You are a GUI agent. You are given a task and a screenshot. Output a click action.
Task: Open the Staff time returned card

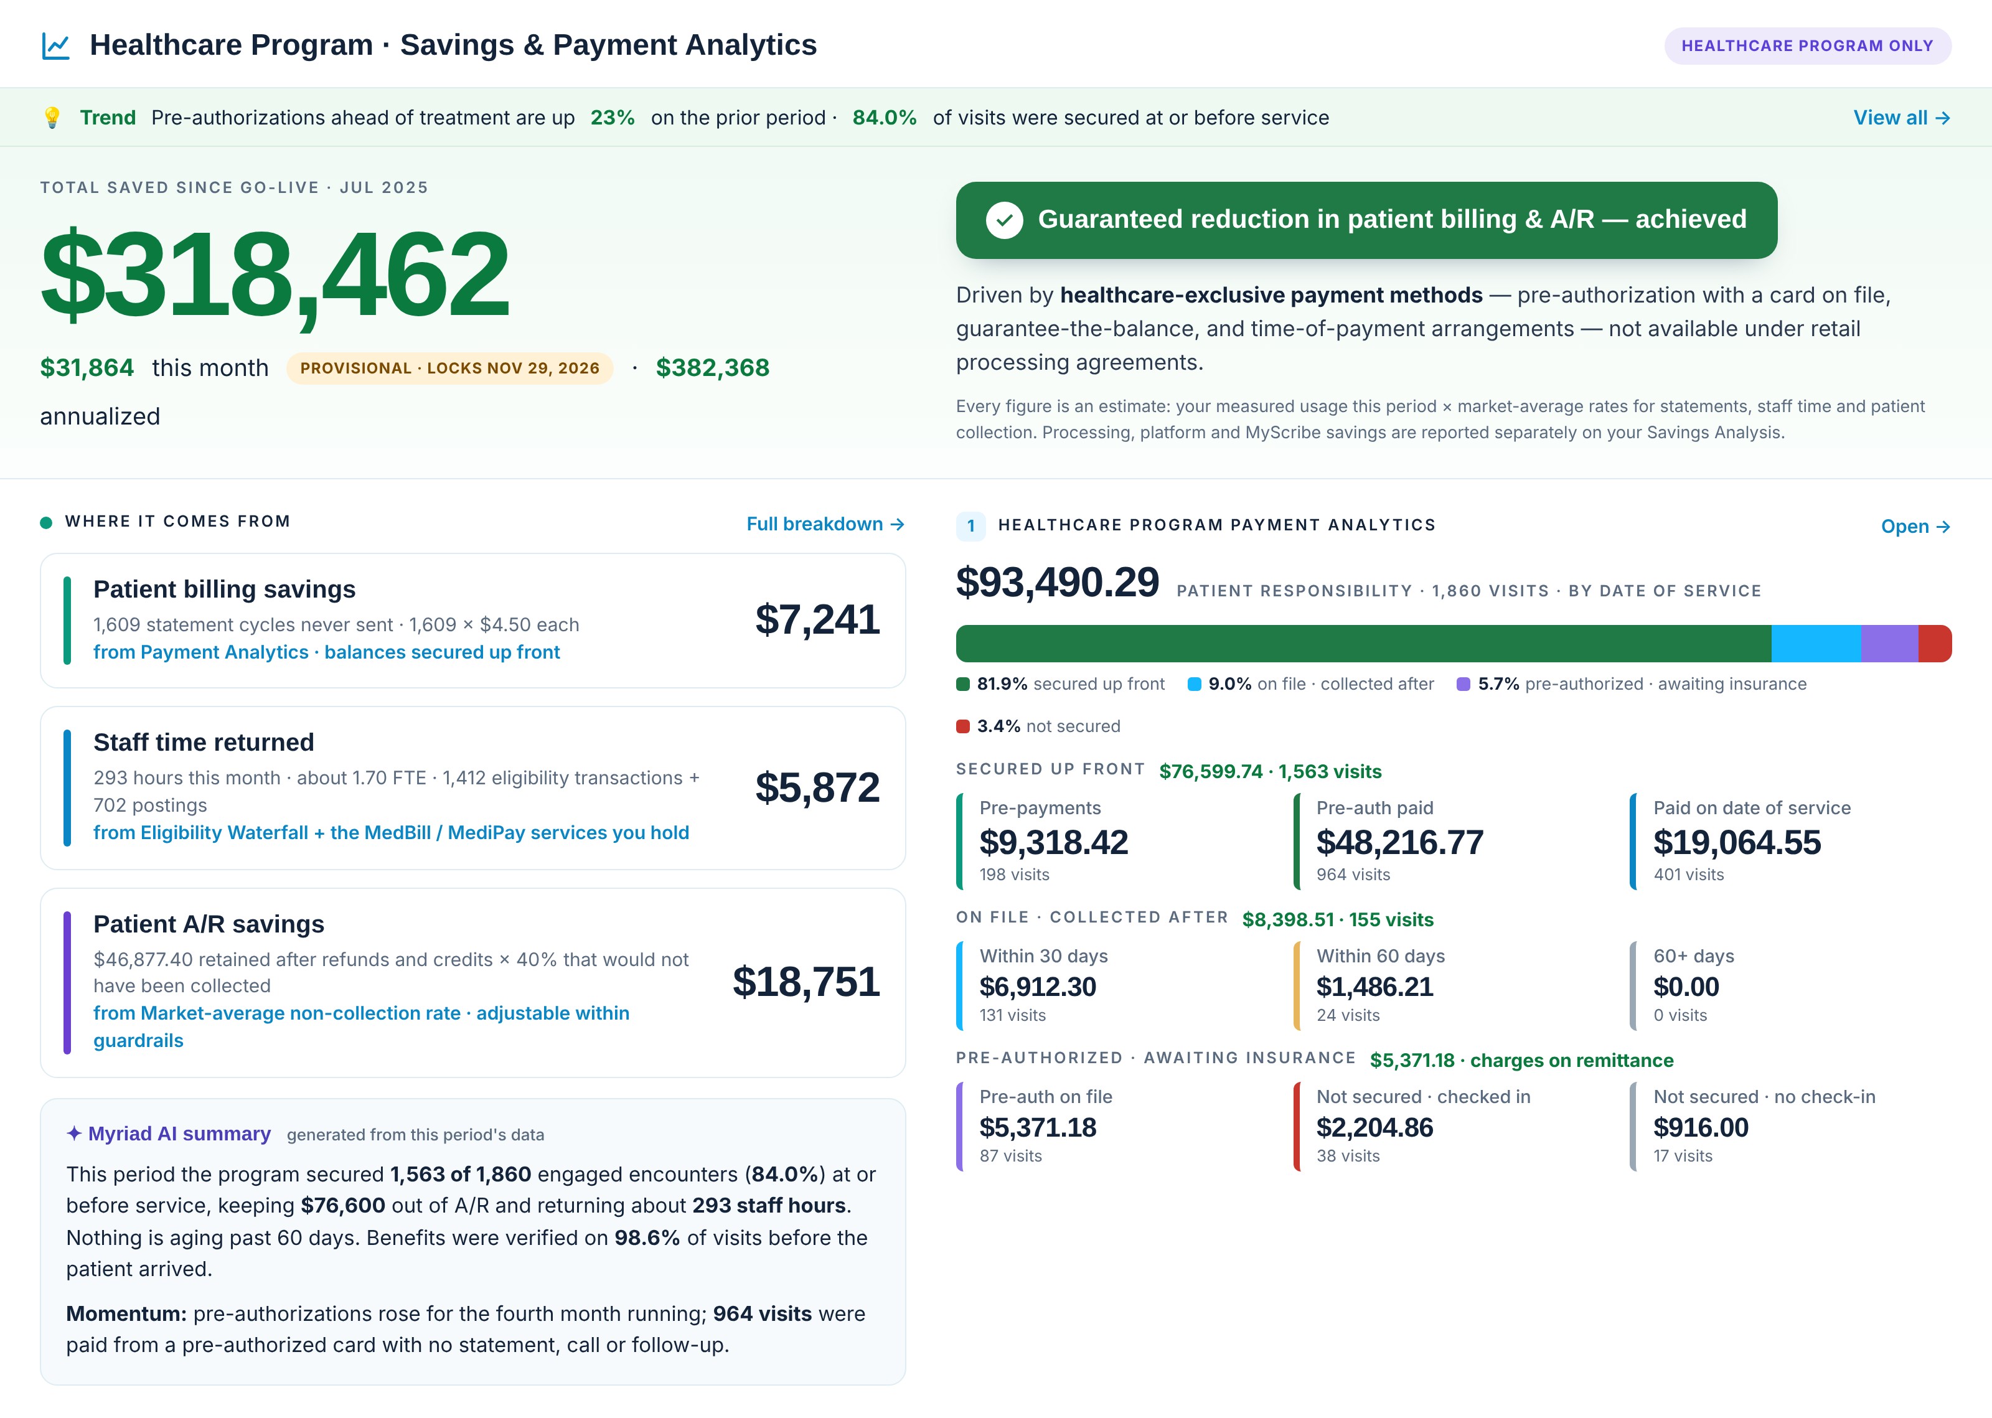coord(472,787)
